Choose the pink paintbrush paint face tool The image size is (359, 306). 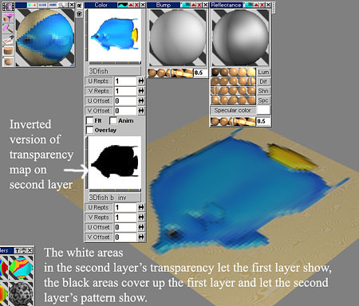(x=8, y=29)
